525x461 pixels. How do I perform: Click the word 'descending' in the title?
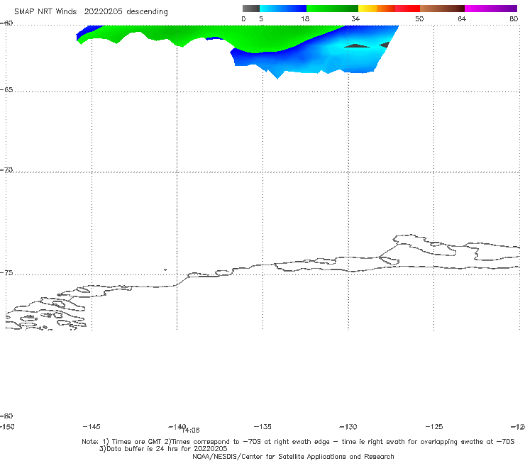147,12
